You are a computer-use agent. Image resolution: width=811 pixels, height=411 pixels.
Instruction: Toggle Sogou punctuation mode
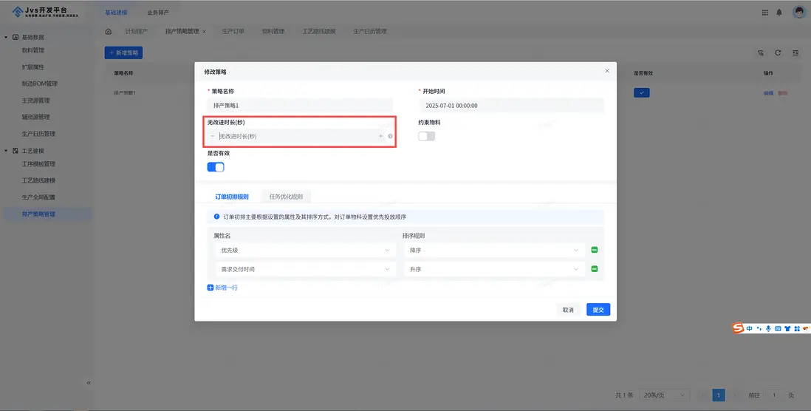pos(759,329)
